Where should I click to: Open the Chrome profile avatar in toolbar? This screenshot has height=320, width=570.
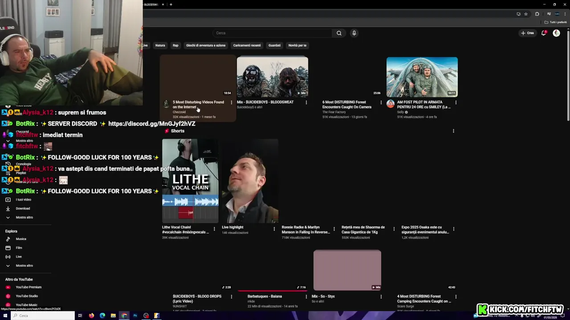(x=557, y=14)
